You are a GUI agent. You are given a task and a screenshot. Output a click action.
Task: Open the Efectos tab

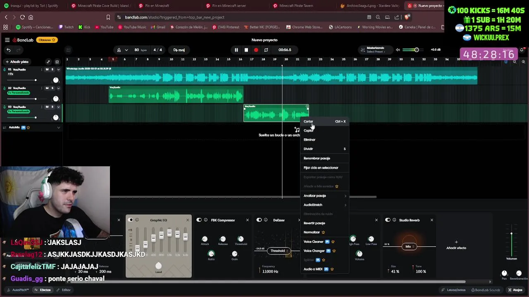pyautogui.click(x=43, y=290)
